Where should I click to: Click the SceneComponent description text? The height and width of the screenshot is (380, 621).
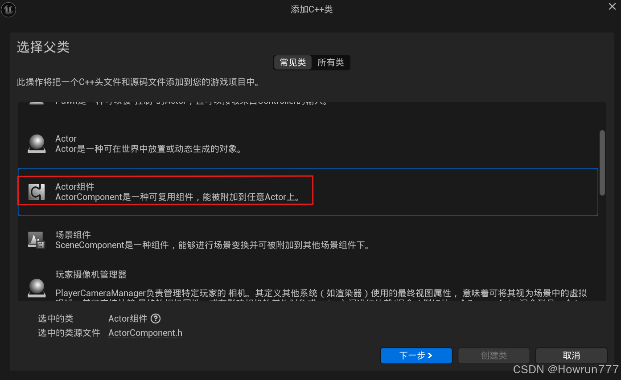click(213, 245)
